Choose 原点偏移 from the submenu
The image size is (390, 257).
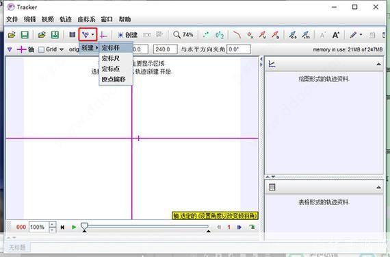pos(116,79)
